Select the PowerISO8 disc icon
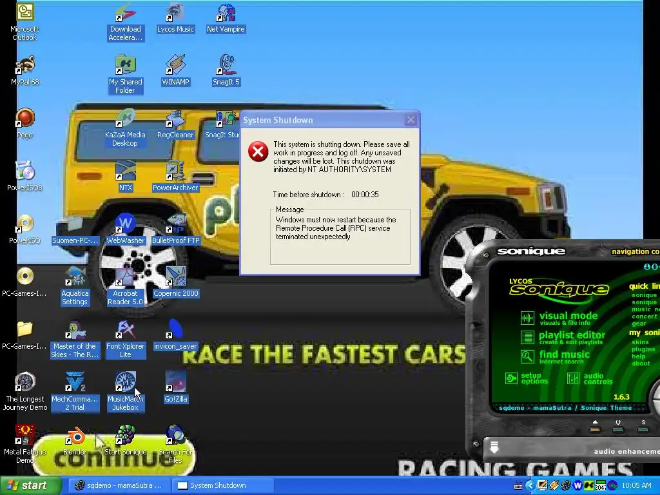This screenshot has height=495, width=660. (x=25, y=171)
